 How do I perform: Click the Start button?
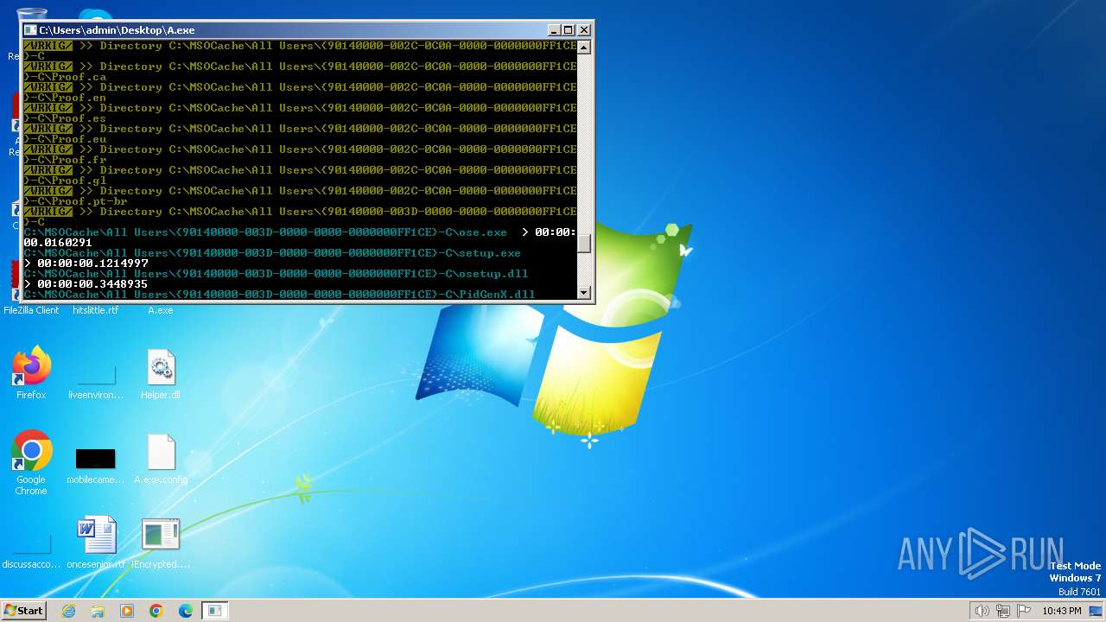click(x=24, y=611)
